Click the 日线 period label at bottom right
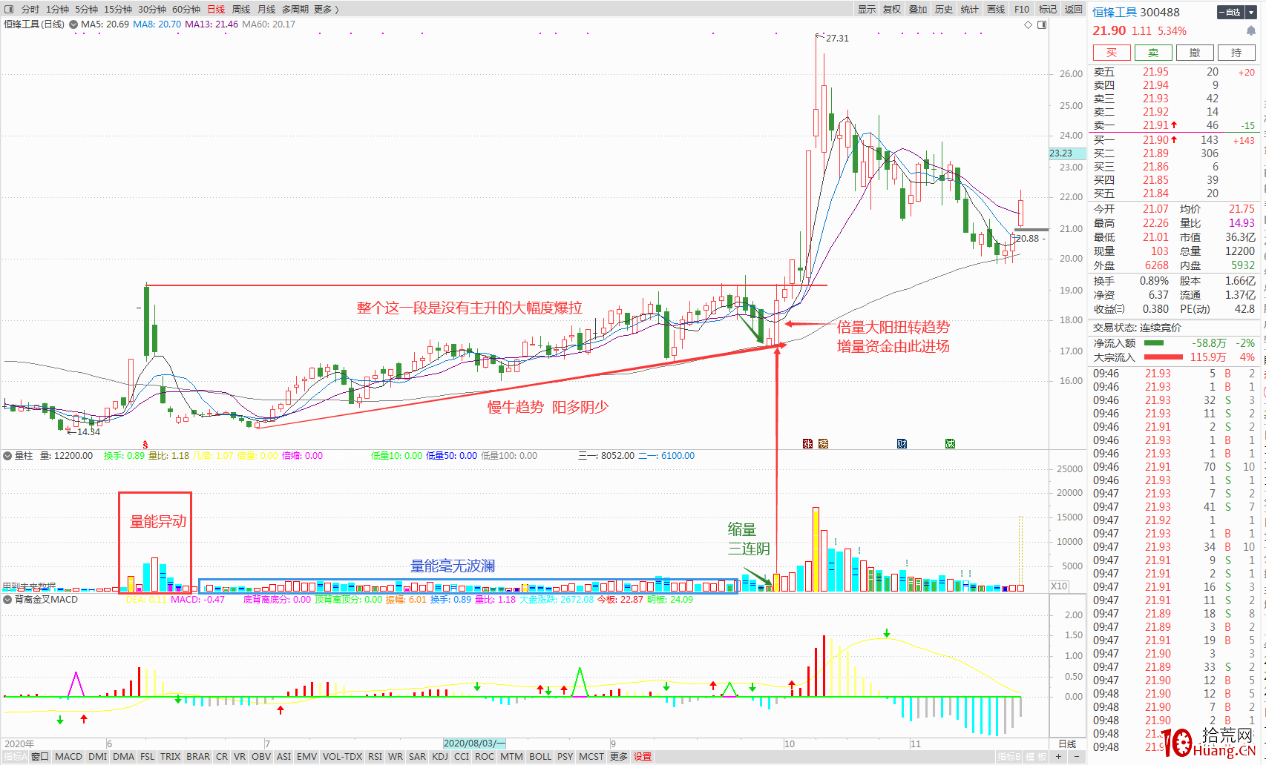The image size is (1266, 765). click(x=1067, y=744)
